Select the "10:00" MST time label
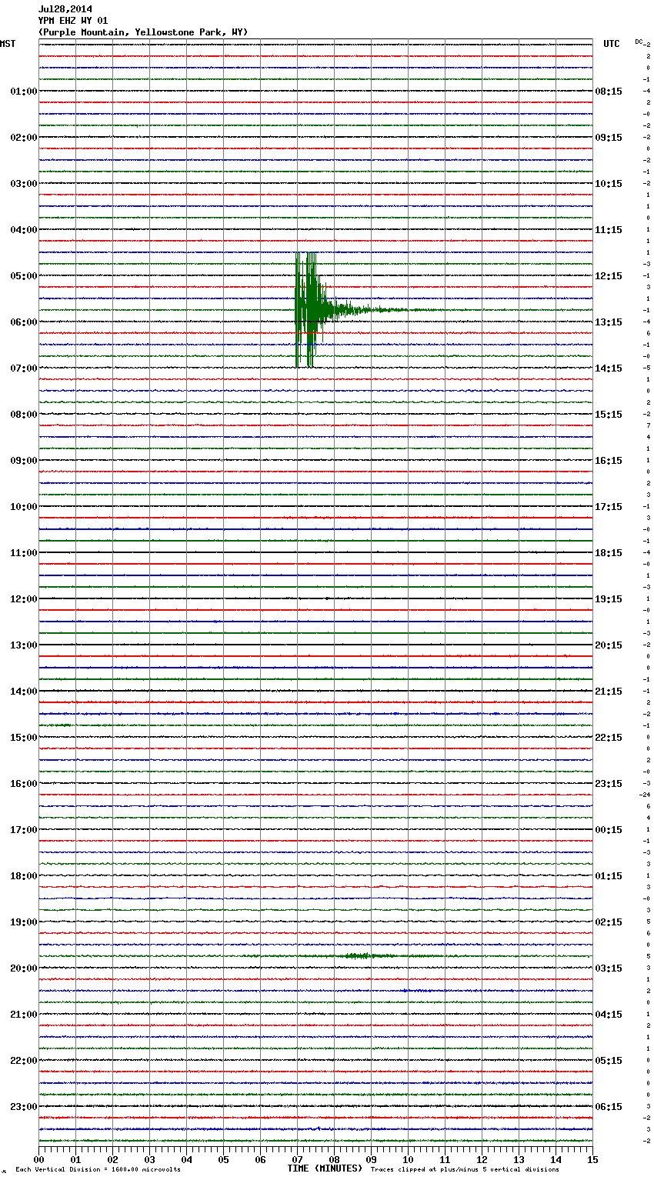 point(24,507)
